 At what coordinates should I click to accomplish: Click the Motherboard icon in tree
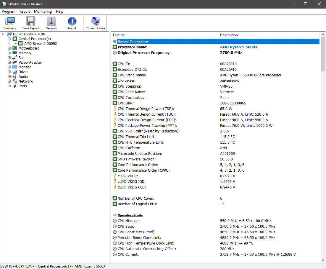(x=15, y=48)
